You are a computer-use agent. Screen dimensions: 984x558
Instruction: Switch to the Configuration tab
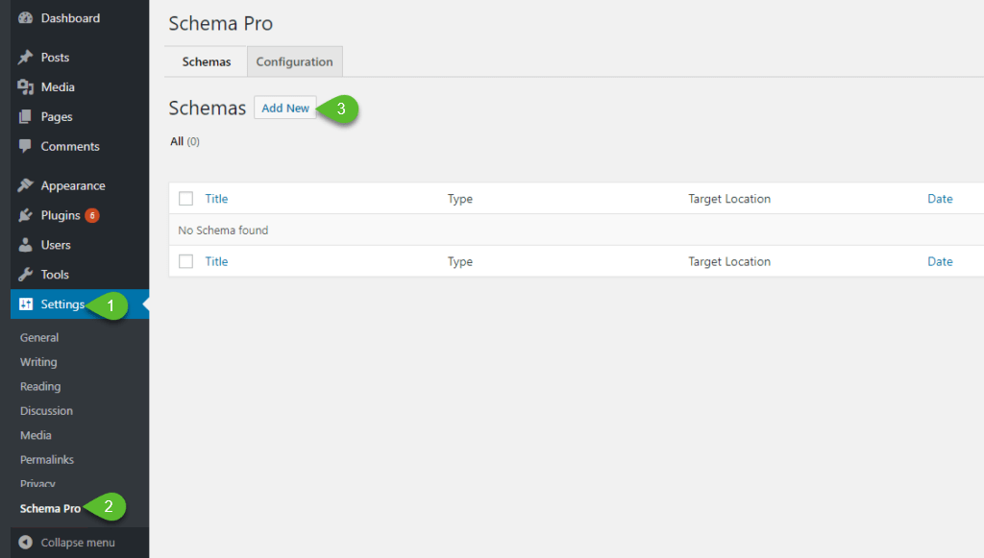pos(295,62)
